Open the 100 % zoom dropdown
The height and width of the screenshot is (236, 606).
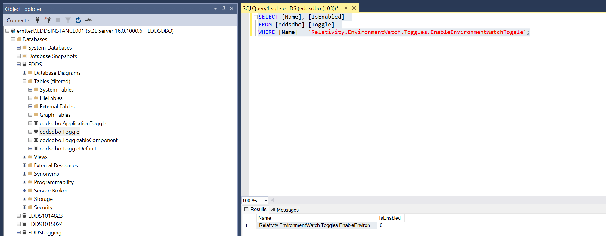[x=266, y=201]
